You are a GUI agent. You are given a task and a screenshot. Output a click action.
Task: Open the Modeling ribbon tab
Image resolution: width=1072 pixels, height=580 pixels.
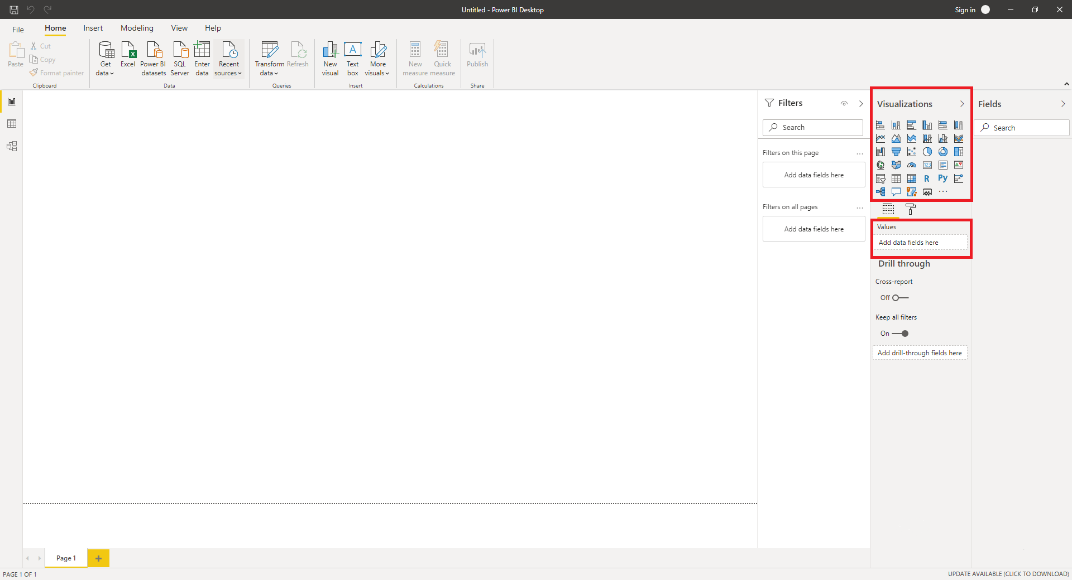click(x=137, y=28)
